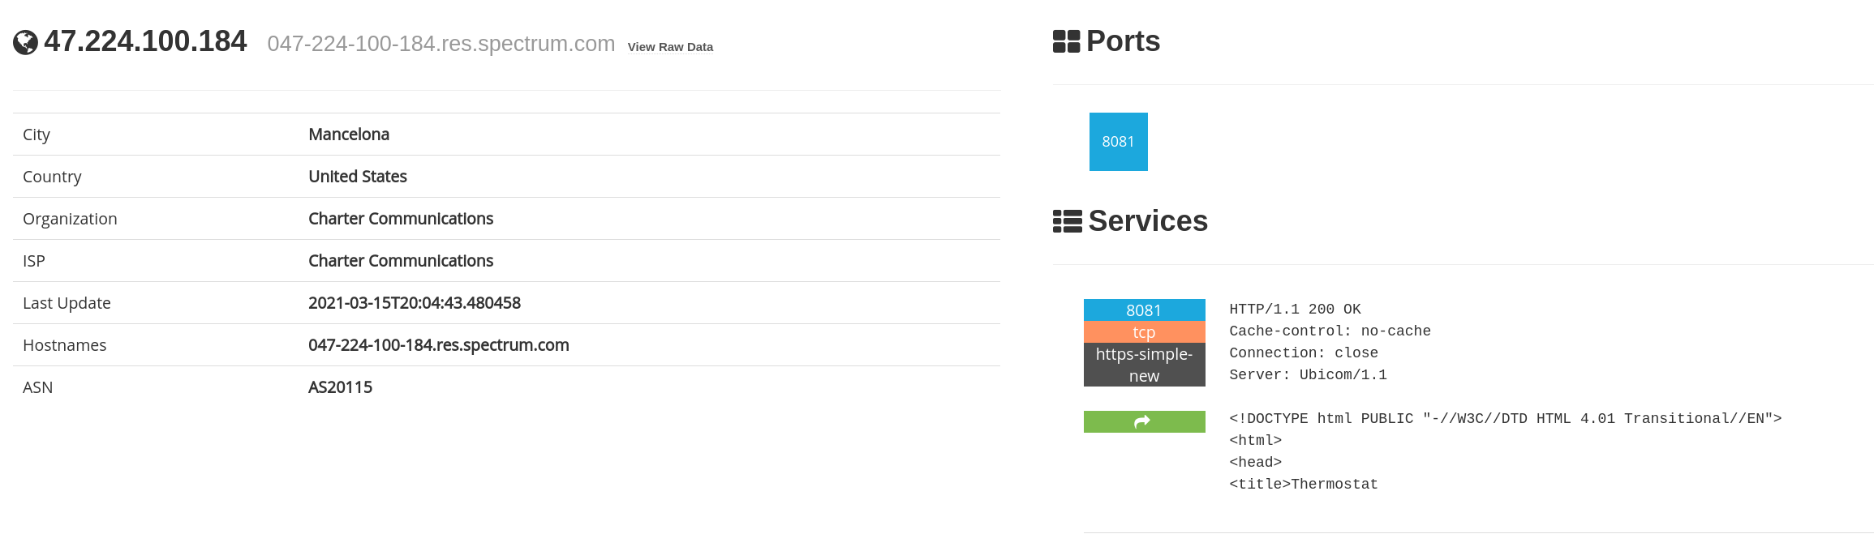Viewport: 1874px width, 534px height.
Task: Click the Server: Ubicom/1.1 header line
Action: point(1308,375)
